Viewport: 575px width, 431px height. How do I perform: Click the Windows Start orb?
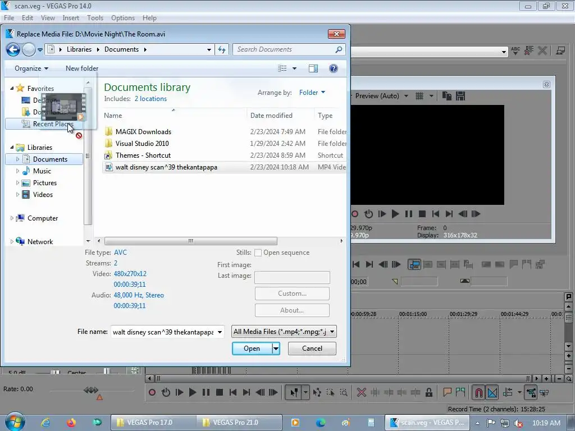15,422
